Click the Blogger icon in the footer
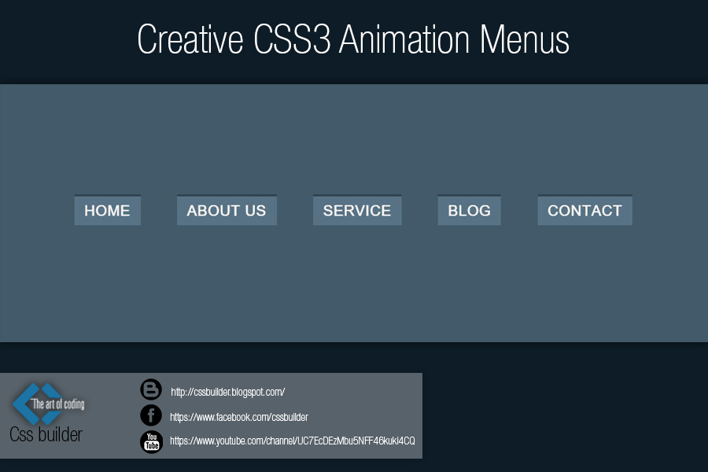Viewport: 708px width, 472px height. [150, 389]
